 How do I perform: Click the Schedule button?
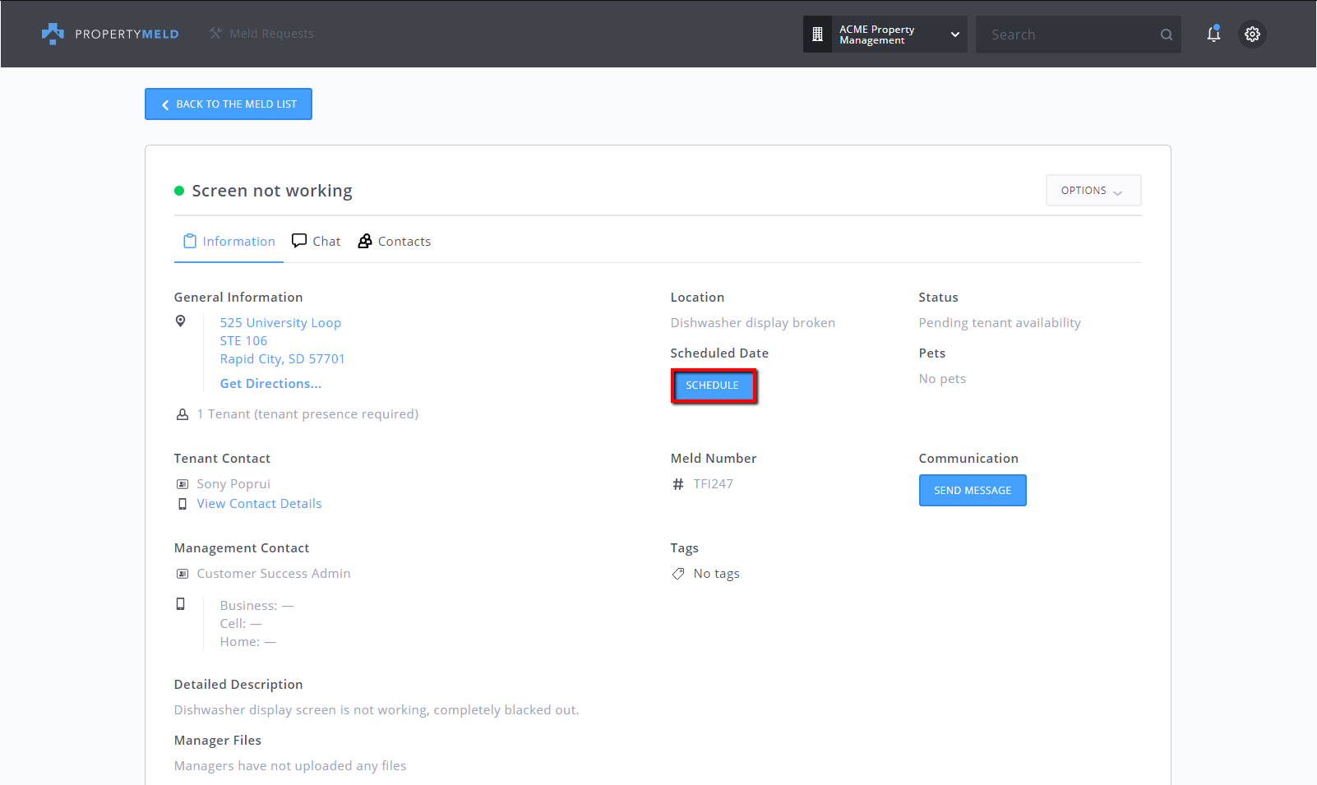click(712, 385)
